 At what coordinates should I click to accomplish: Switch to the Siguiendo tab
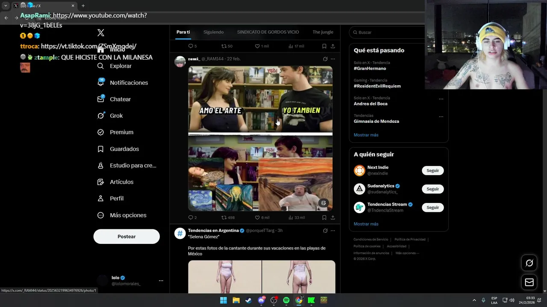[x=213, y=32]
